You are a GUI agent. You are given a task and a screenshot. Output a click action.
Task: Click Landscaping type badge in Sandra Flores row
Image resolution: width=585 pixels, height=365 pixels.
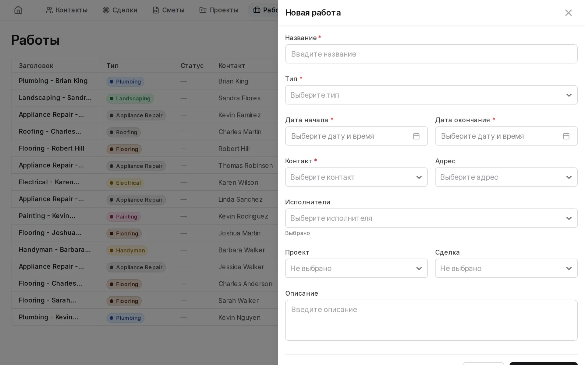coord(130,98)
